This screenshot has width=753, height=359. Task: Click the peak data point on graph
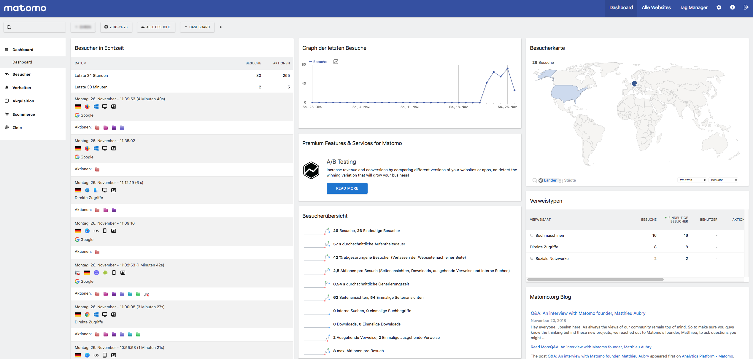(508, 69)
